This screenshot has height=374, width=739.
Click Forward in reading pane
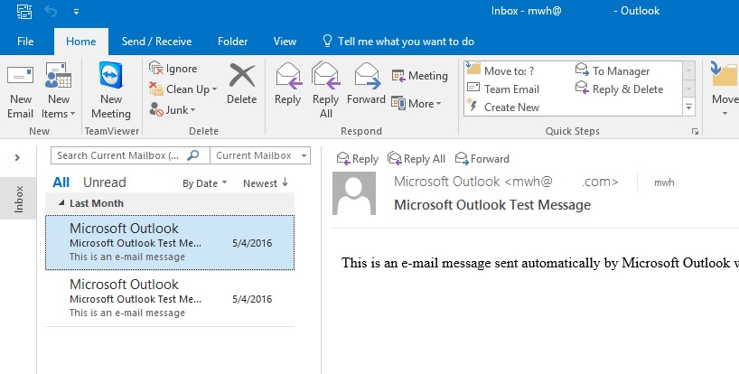click(482, 159)
